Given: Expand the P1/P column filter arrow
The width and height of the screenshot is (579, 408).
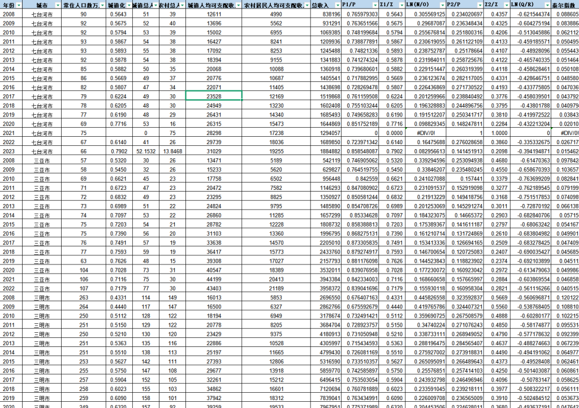Looking at the screenshot, I should [374, 5].
